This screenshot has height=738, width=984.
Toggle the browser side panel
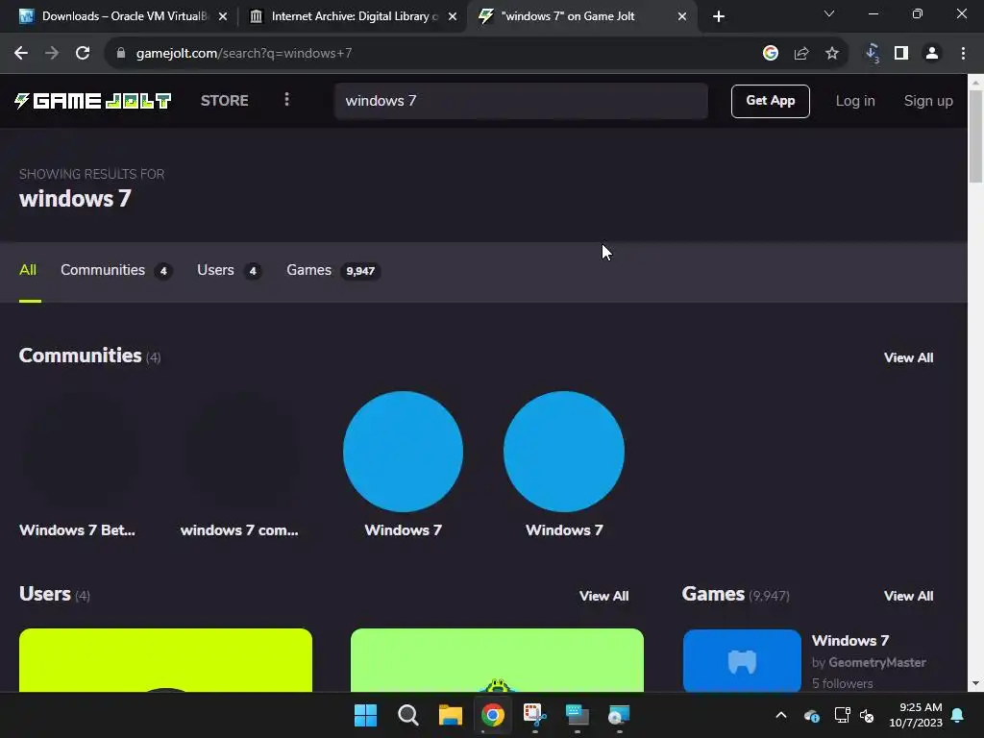tap(901, 54)
